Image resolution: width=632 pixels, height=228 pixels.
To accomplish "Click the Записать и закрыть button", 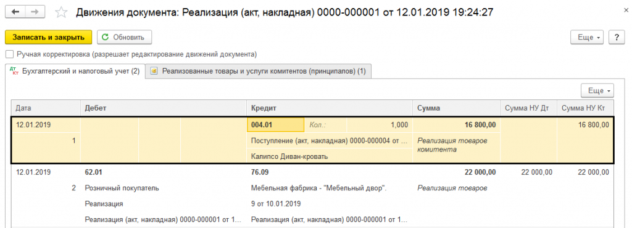I will 49,37.
